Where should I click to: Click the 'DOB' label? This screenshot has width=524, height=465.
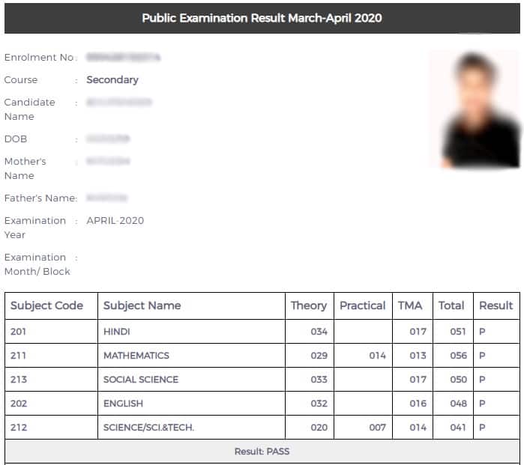(16, 139)
